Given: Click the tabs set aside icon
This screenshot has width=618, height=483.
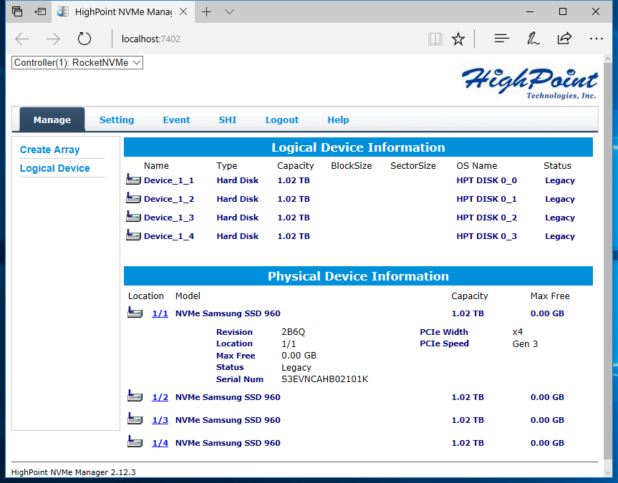Looking at the screenshot, I should click(17, 11).
